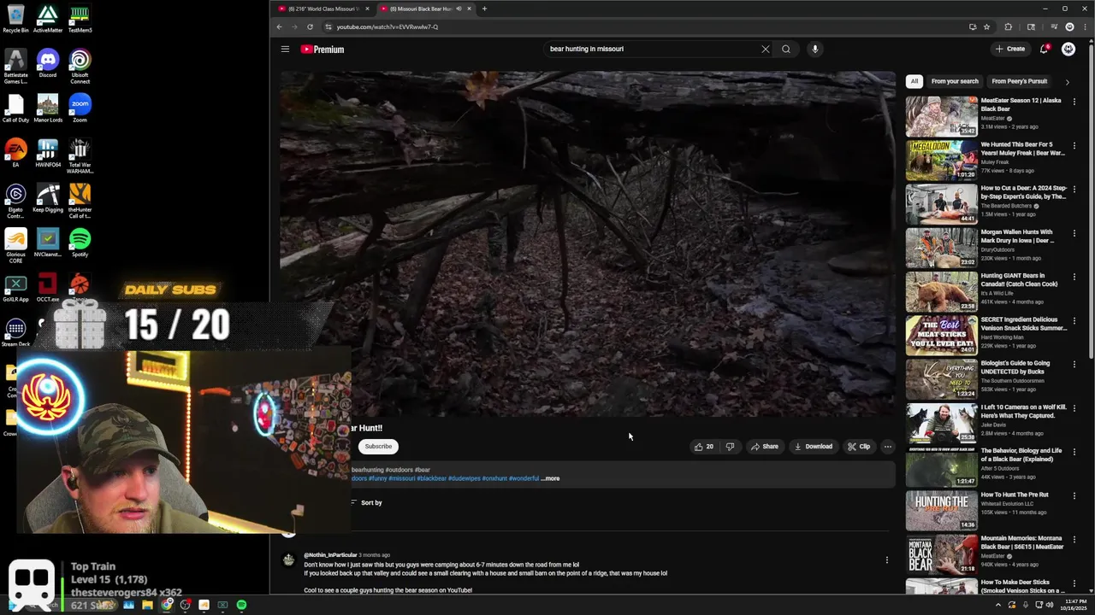Reload the page in Chrome
The image size is (1095, 615).
pos(310,26)
